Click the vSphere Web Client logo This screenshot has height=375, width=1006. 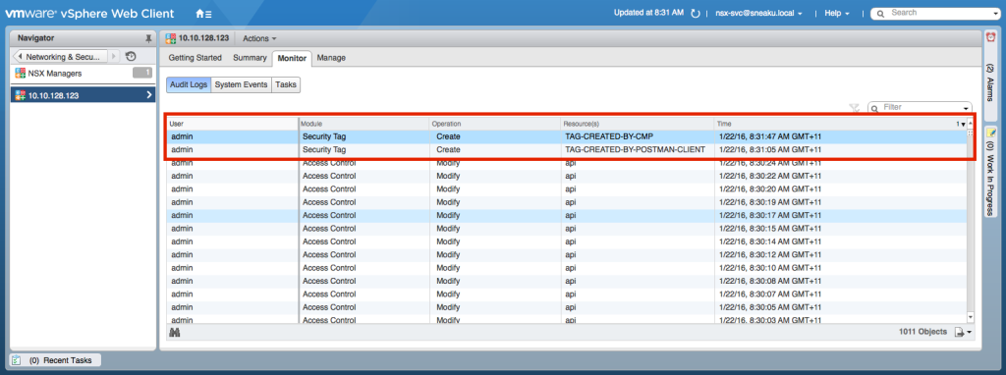(89, 13)
